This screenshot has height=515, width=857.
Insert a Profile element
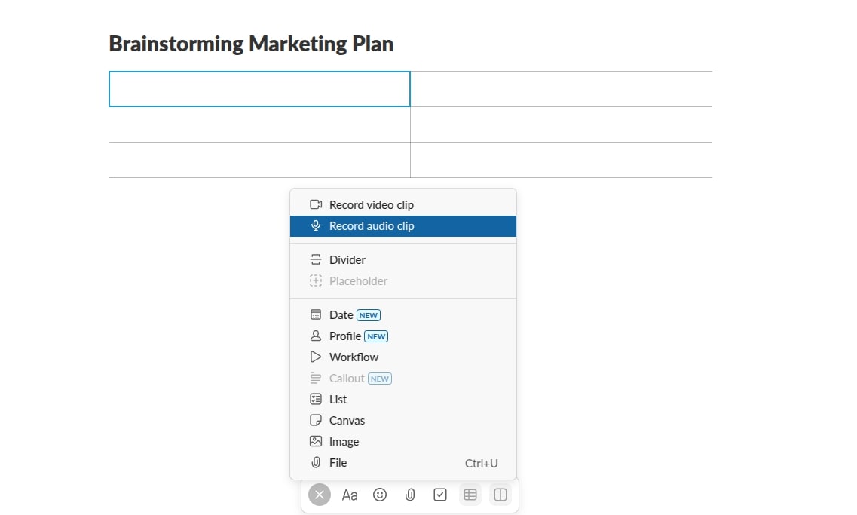345,336
